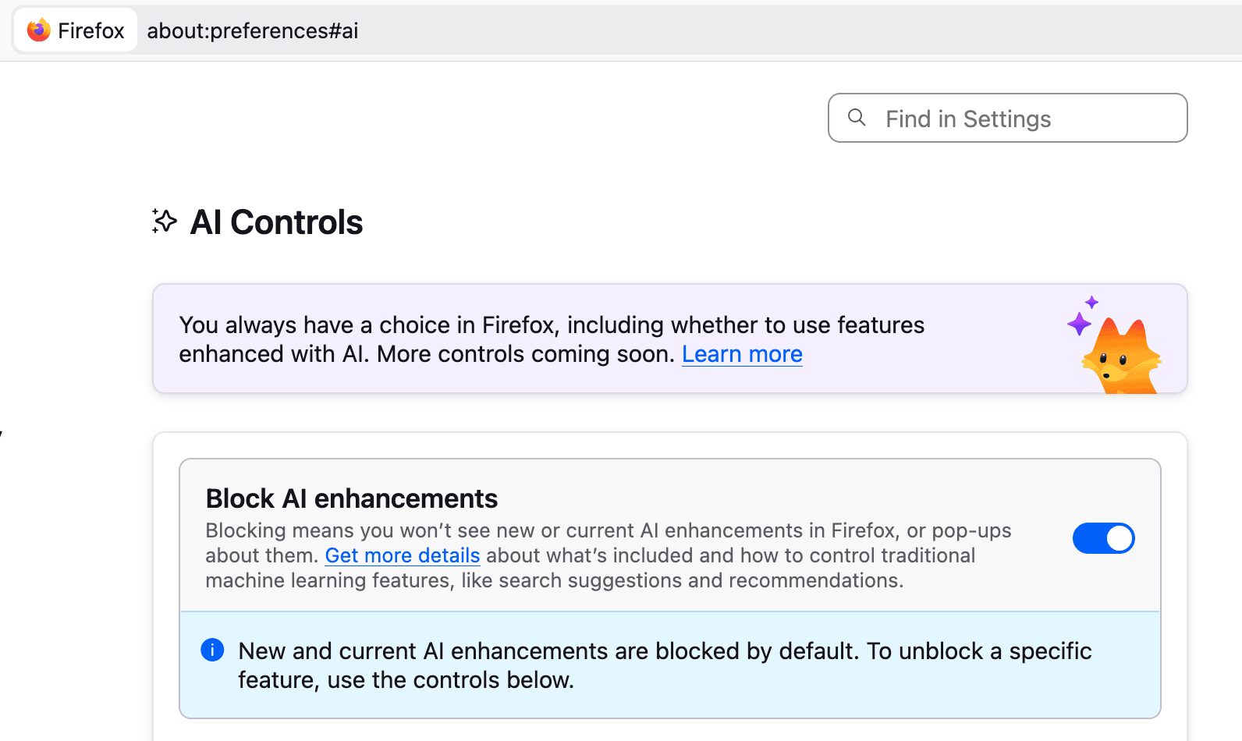
Task: Click the Firefox identity label in the URL bar
Action: click(90, 30)
